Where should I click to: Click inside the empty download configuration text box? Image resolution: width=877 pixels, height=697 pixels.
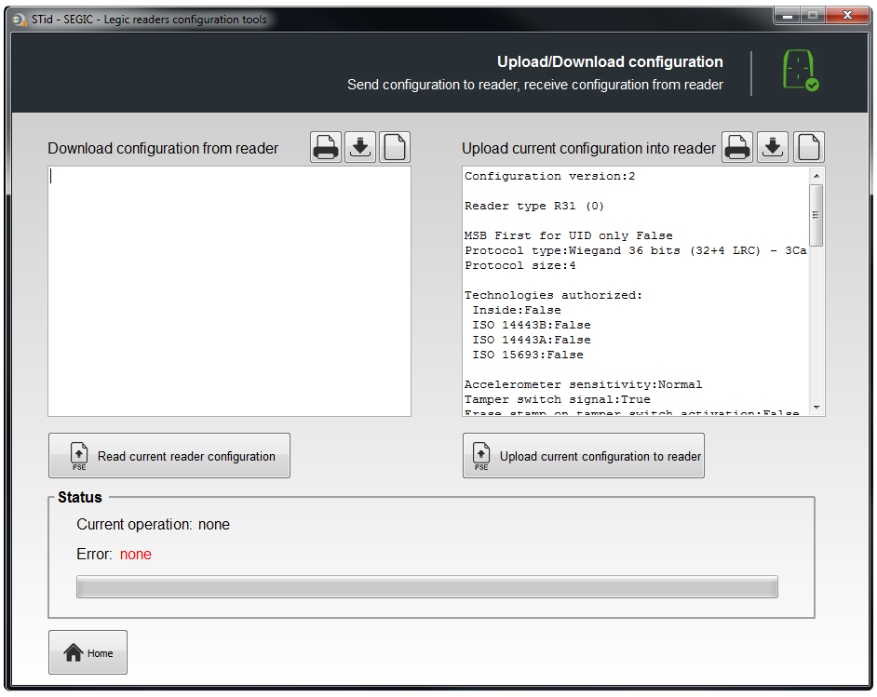(229, 291)
